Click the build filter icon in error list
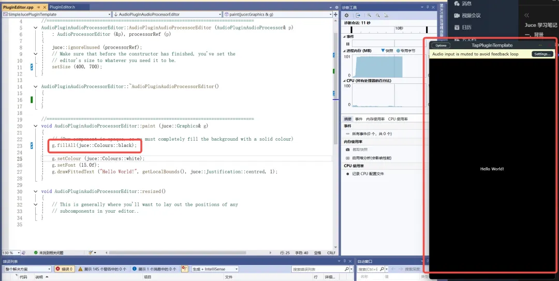The height and width of the screenshot is (281, 559). [184, 269]
